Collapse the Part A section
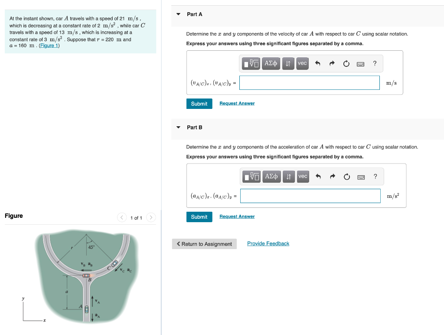This screenshot has height=335, width=444. (x=178, y=14)
